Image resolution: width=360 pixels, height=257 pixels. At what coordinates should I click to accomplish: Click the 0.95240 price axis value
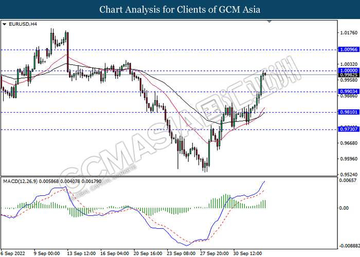tap(349, 175)
